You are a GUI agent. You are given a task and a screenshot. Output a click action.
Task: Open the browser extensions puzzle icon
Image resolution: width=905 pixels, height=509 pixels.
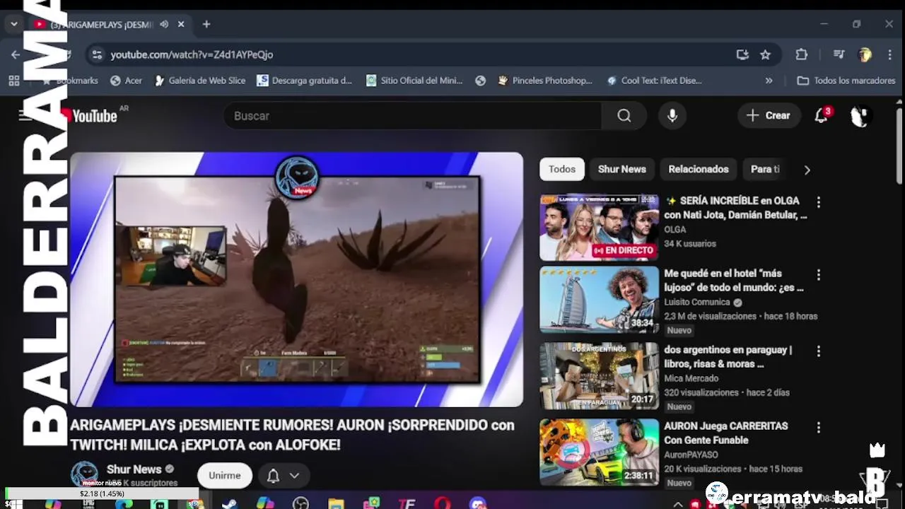(x=801, y=54)
